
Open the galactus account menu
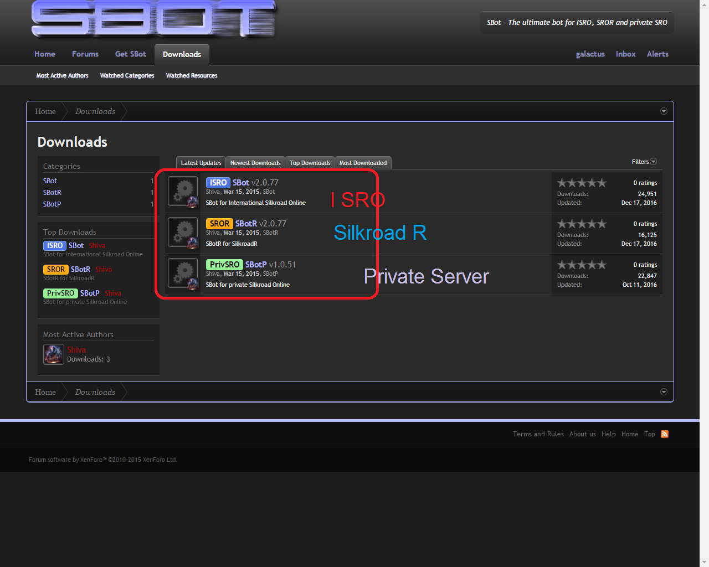pos(590,54)
